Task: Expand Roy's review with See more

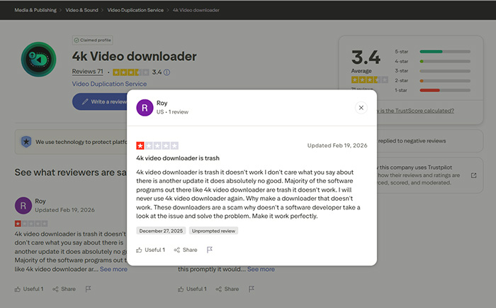Action: tap(113, 269)
